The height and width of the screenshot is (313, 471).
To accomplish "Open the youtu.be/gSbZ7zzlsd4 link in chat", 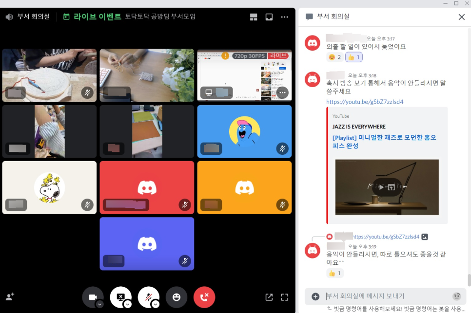I will [365, 102].
